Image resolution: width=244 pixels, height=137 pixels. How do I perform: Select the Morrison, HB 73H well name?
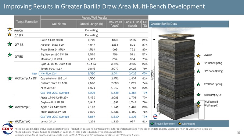coord(51,59)
